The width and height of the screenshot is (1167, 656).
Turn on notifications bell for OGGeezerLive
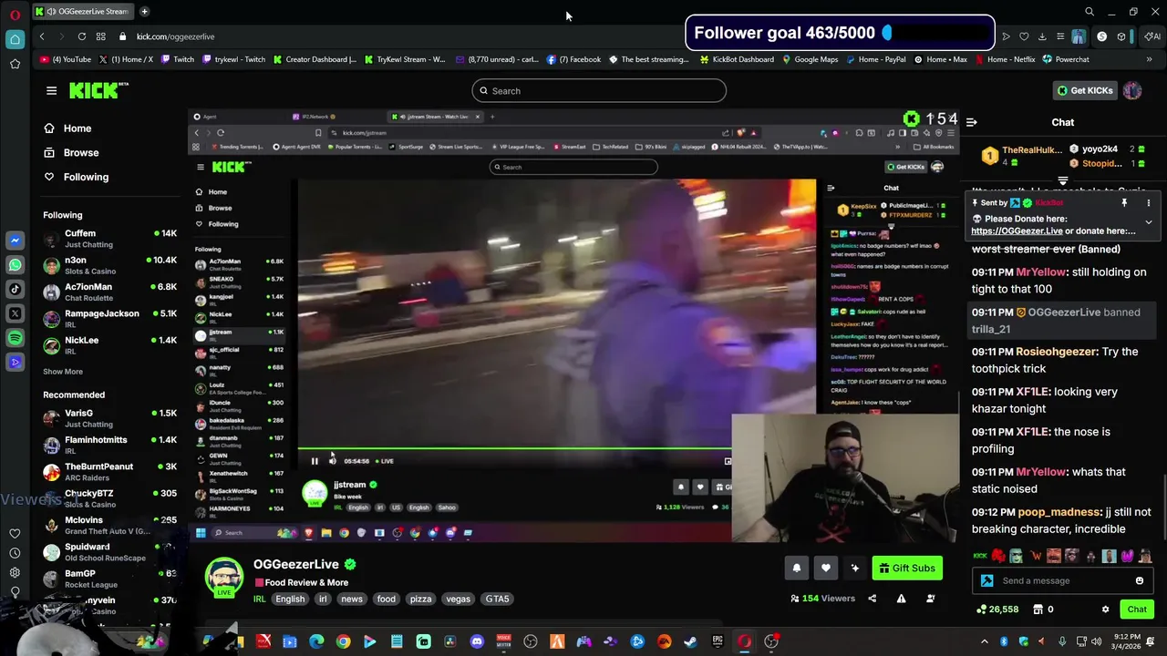(x=797, y=569)
